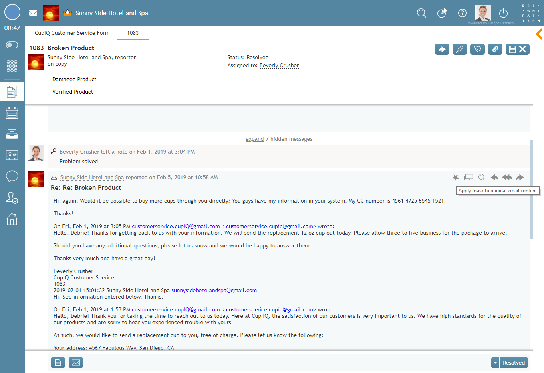Screen dimensions: 544x373
Task: Expand the collapsed right panel with orange chevron
Action: point(539,34)
